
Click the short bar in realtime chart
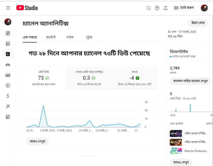[x=176, y=110]
